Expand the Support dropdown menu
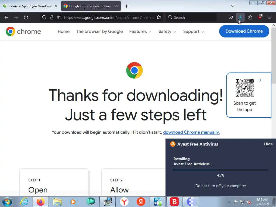 [194, 32]
